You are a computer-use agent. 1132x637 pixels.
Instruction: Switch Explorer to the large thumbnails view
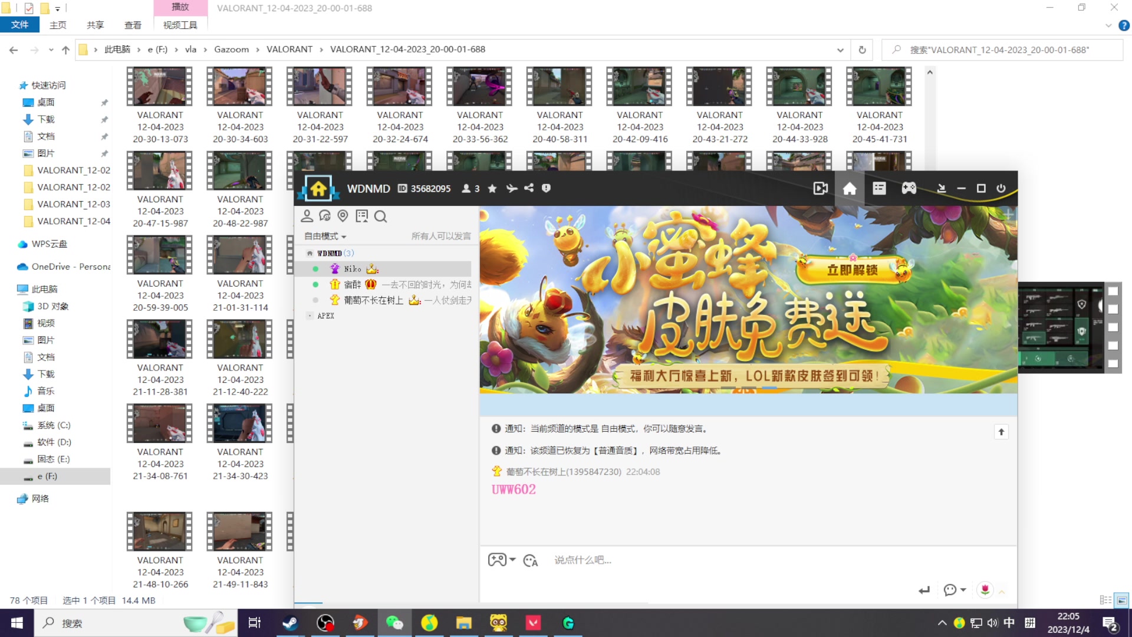click(x=1121, y=600)
